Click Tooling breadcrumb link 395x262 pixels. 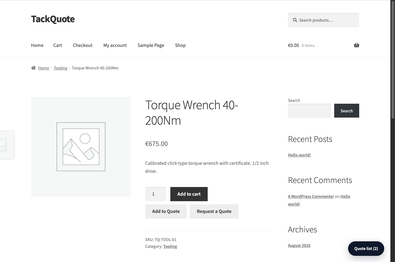[x=60, y=68]
